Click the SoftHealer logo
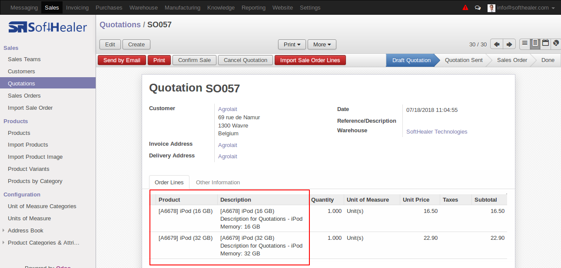This screenshot has width=561, height=268. [48, 27]
